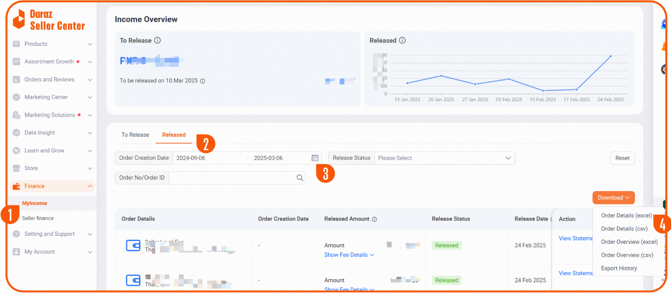The height and width of the screenshot is (294, 671).
Task: Click the Daraz Seller Center logo
Action: click(x=48, y=20)
